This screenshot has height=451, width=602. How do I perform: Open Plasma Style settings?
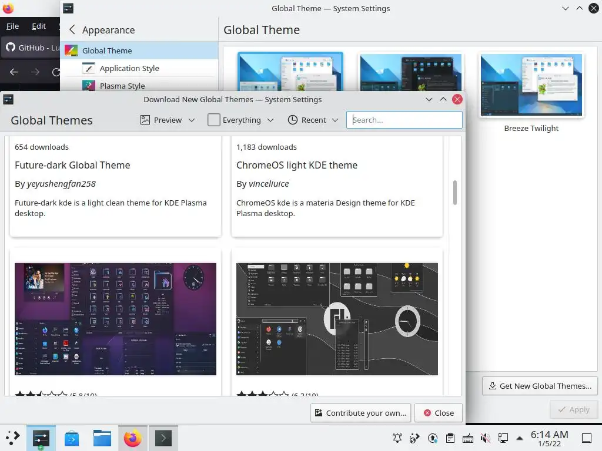pyautogui.click(x=139, y=86)
